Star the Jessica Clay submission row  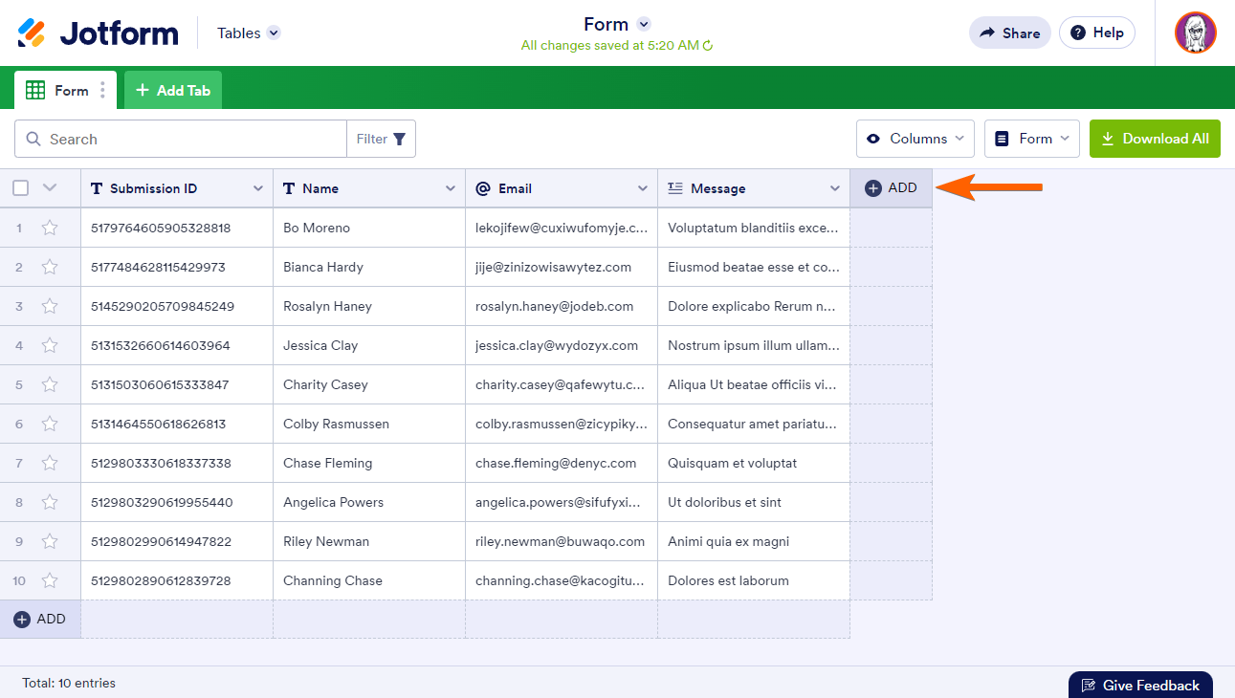pyautogui.click(x=50, y=345)
